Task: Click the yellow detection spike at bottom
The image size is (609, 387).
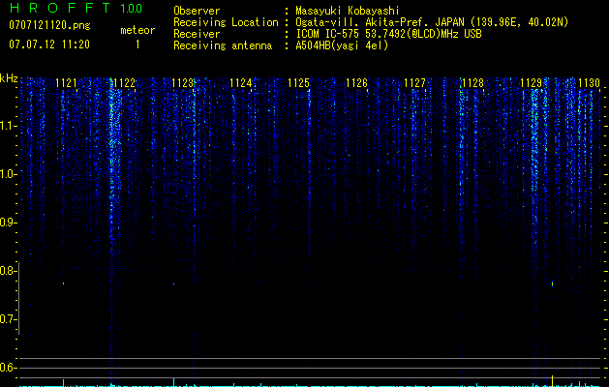Action: (552, 381)
